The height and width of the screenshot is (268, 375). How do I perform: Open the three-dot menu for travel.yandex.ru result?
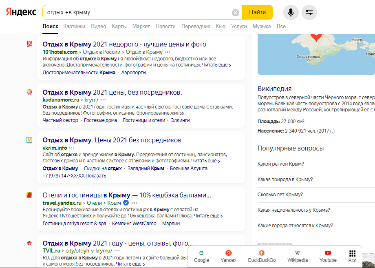[x=135, y=203]
